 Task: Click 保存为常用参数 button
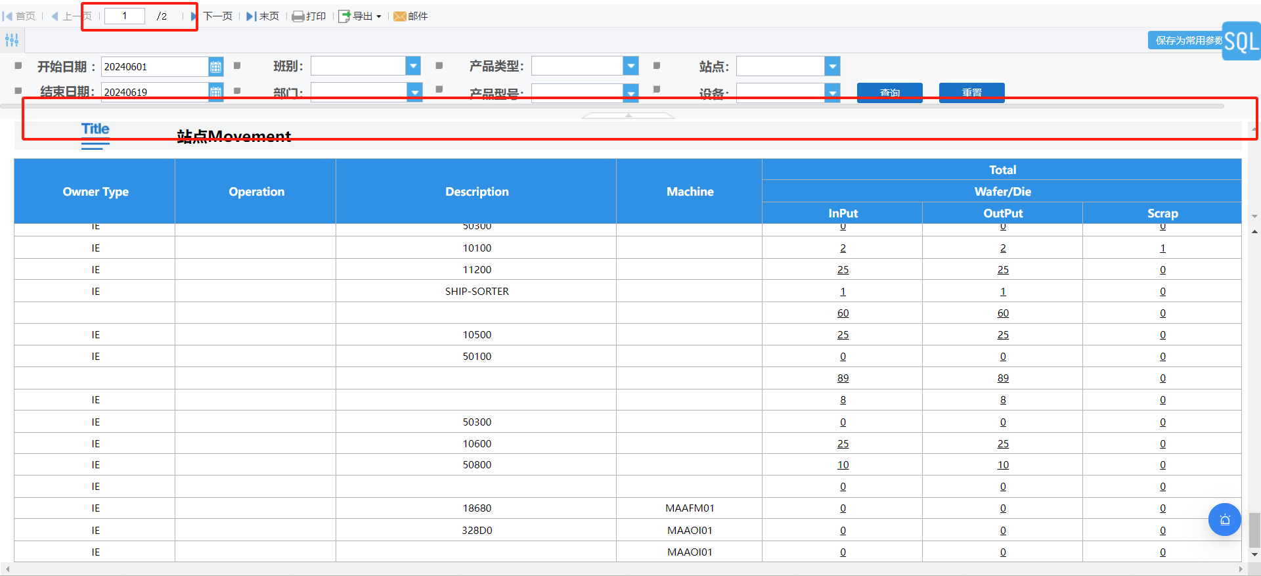tap(1186, 40)
